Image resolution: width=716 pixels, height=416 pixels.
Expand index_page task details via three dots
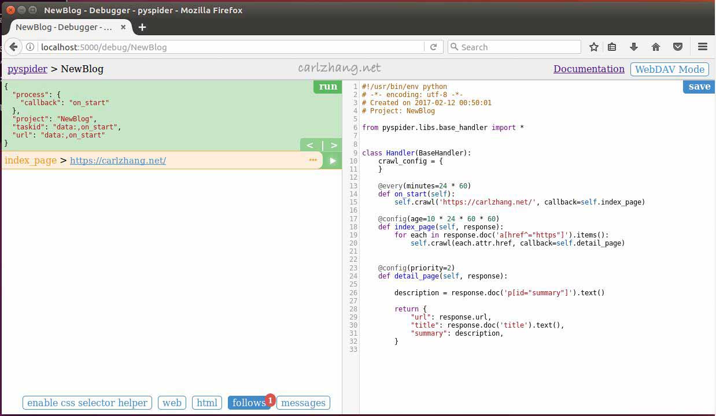click(313, 160)
